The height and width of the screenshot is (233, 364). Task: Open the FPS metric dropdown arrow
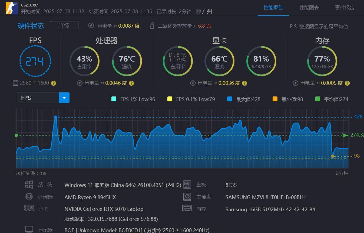[x=64, y=98]
